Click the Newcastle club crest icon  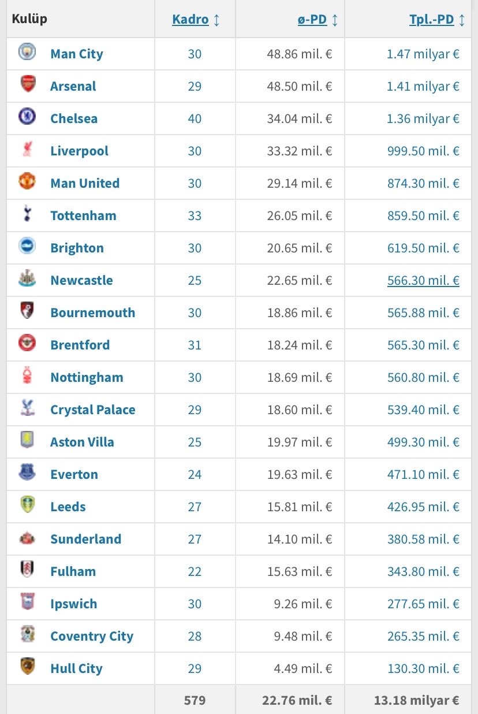pyautogui.click(x=27, y=279)
